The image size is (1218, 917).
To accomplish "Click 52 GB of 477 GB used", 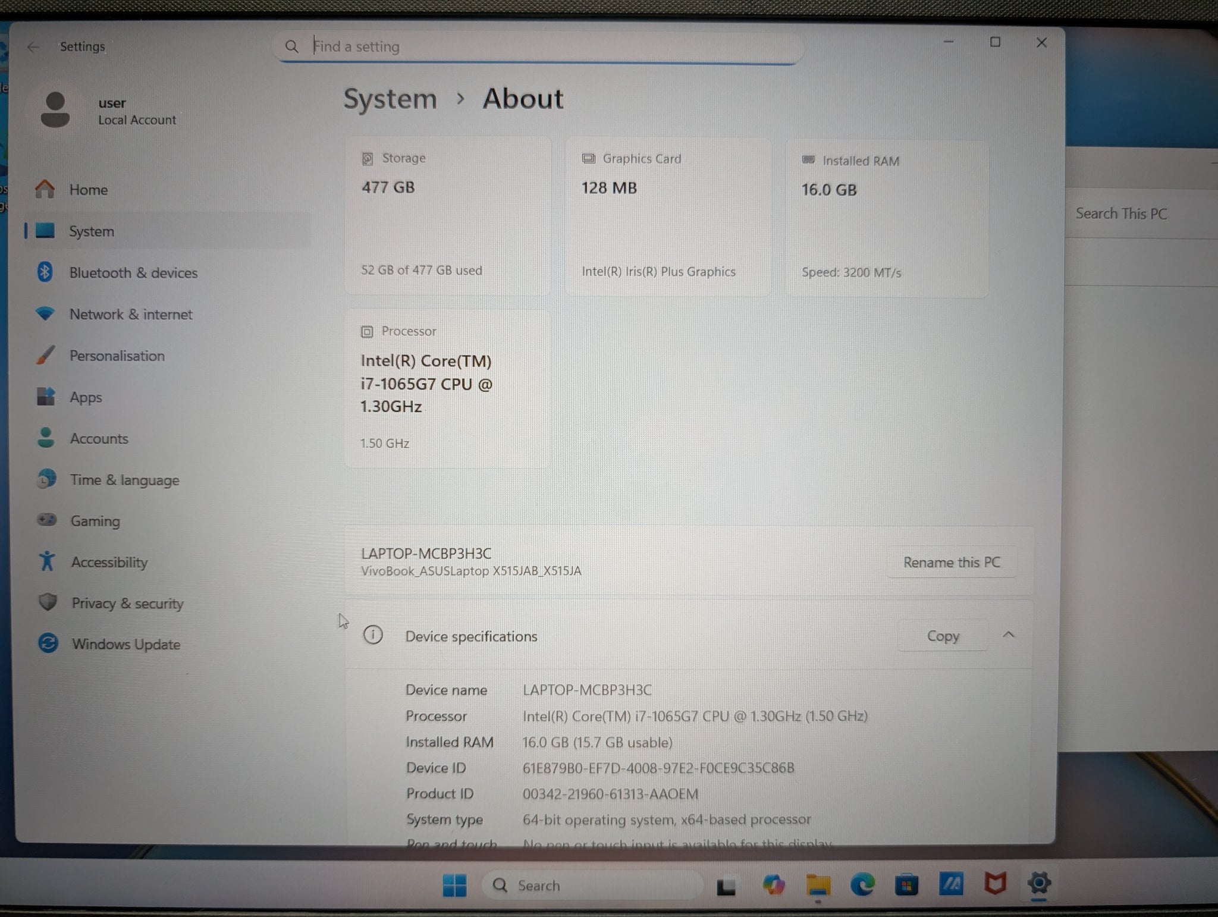I will 421,270.
